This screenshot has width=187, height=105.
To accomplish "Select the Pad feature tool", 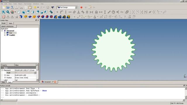I will coord(26,17).
